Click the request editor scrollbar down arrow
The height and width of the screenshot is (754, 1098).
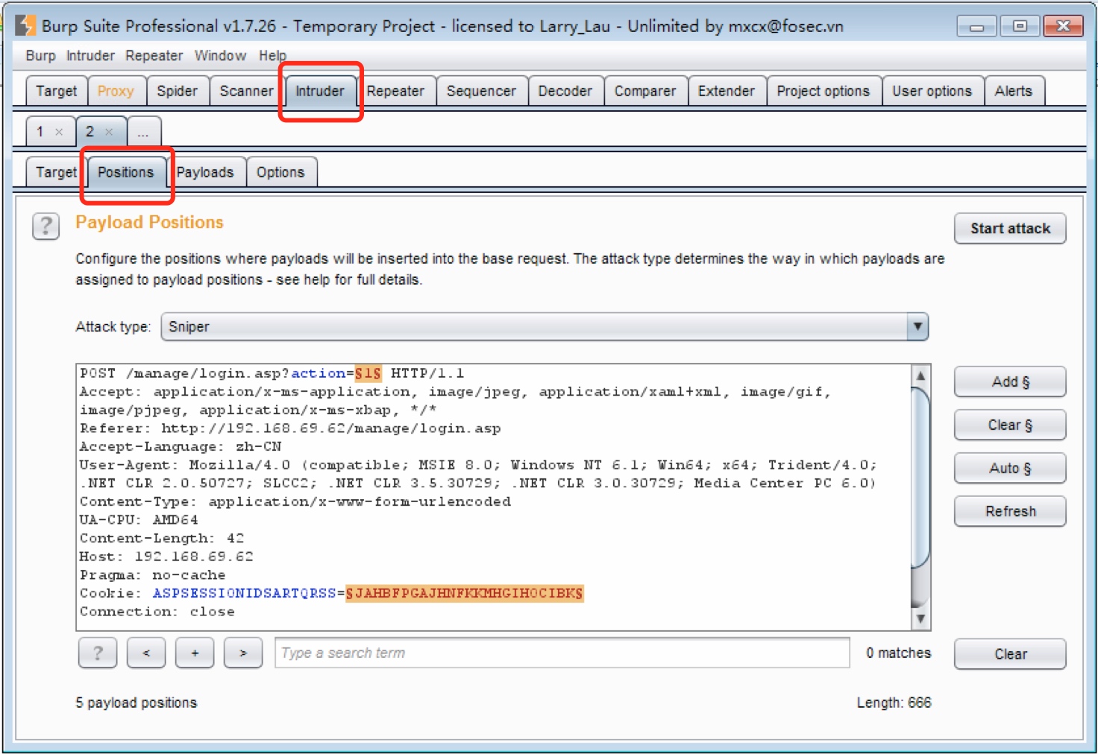click(x=921, y=619)
